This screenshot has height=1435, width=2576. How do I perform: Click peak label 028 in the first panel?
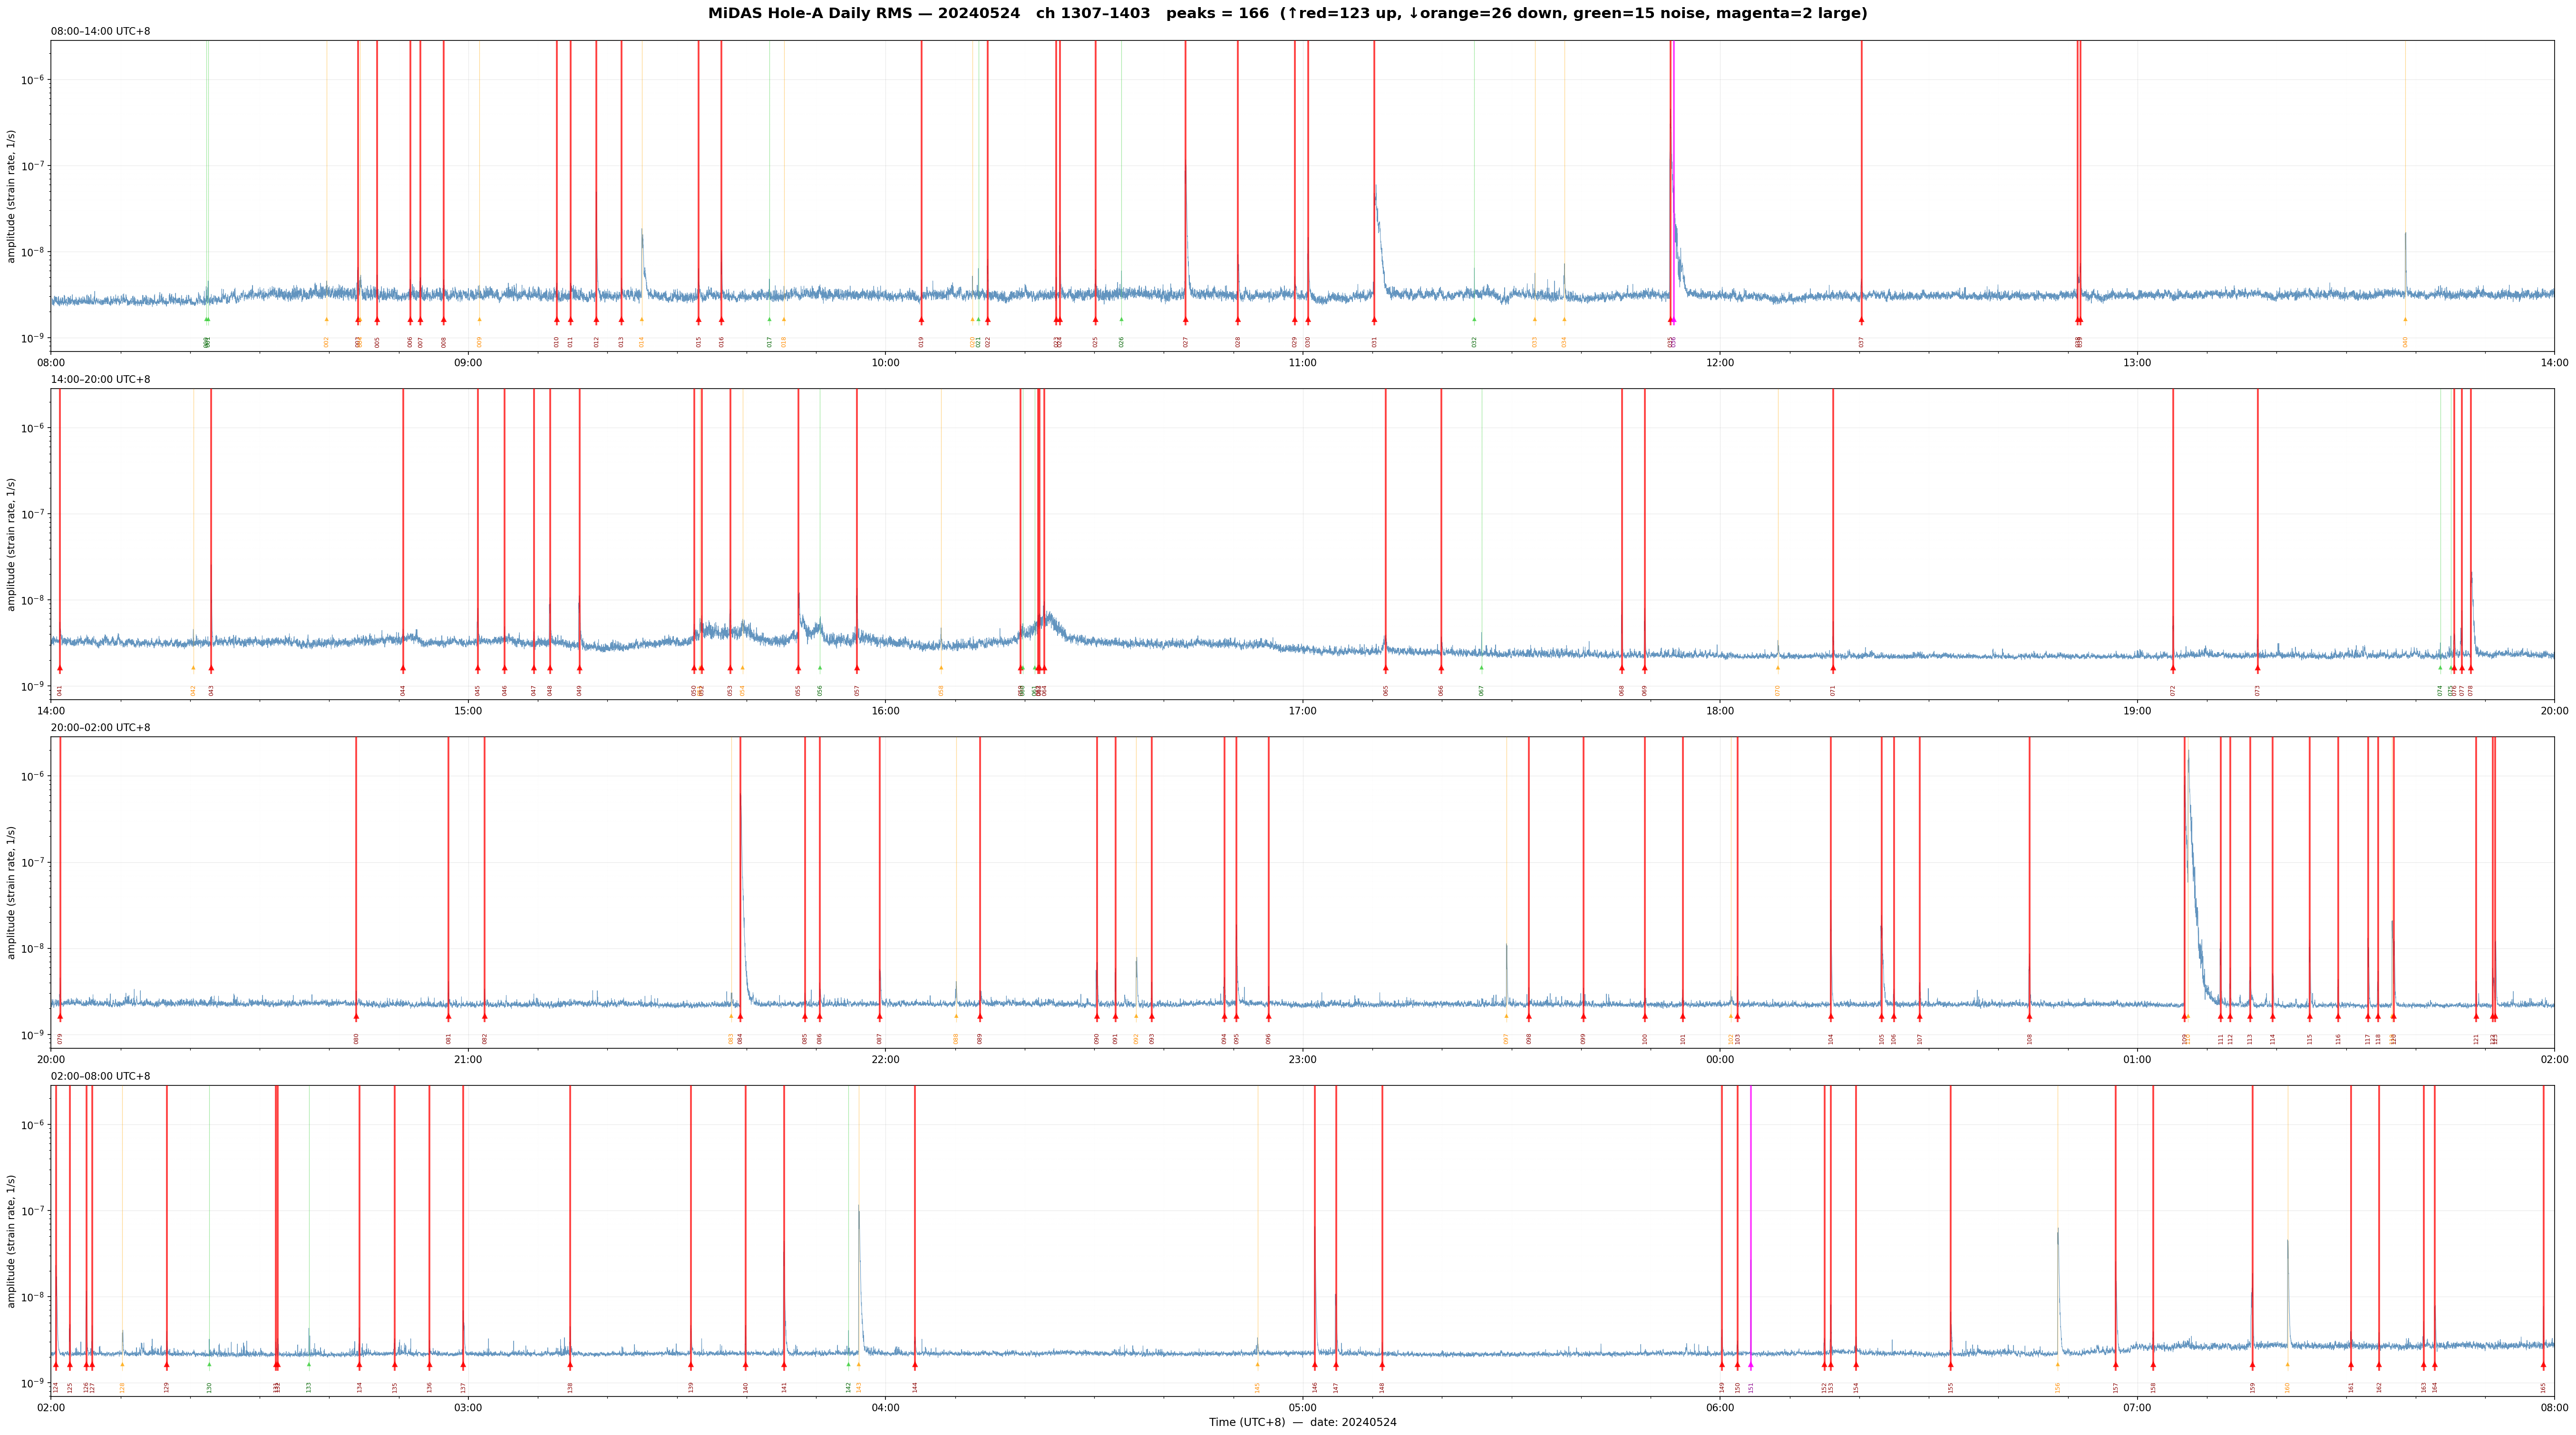tap(1238, 342)
